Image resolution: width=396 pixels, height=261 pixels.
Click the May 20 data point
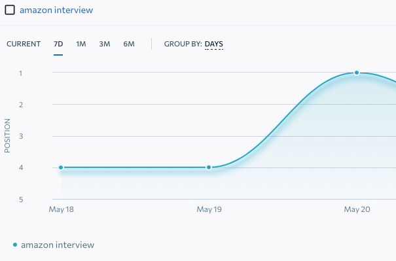(x=357, y=73)
